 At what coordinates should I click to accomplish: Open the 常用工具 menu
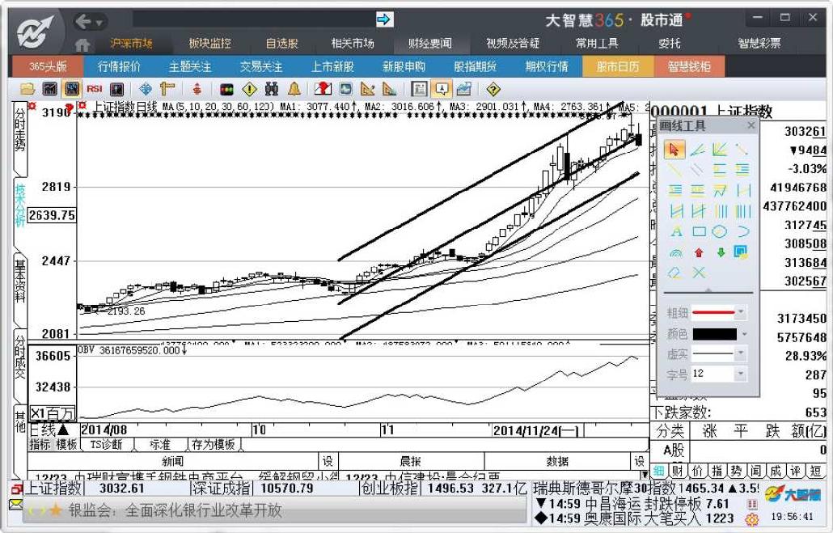[597, 43]
